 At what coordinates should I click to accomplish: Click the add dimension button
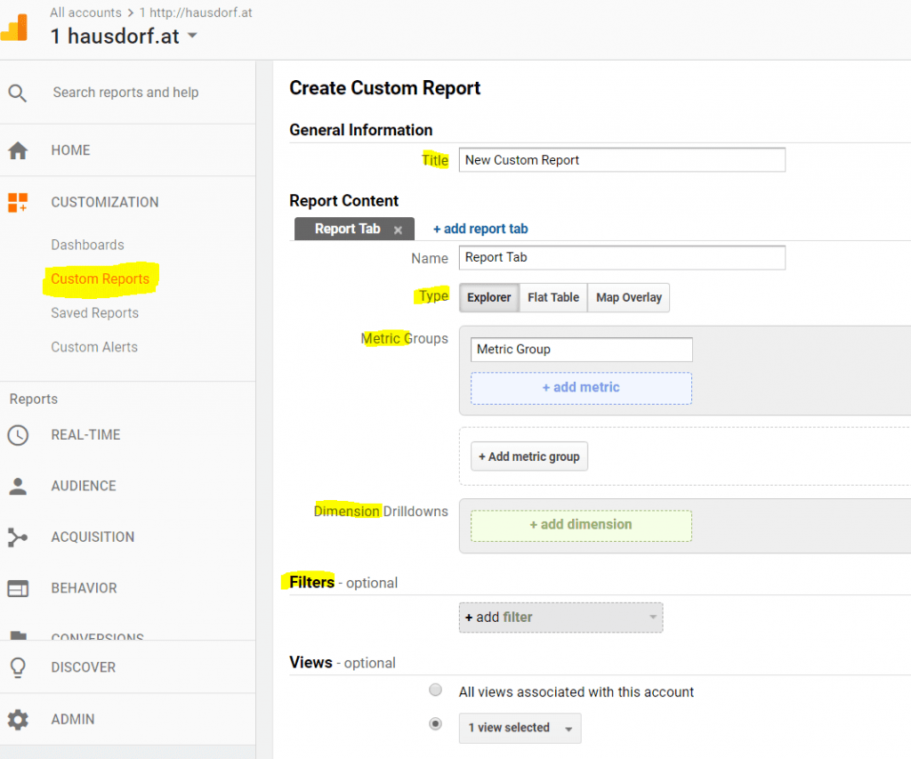tap(581, 525)
